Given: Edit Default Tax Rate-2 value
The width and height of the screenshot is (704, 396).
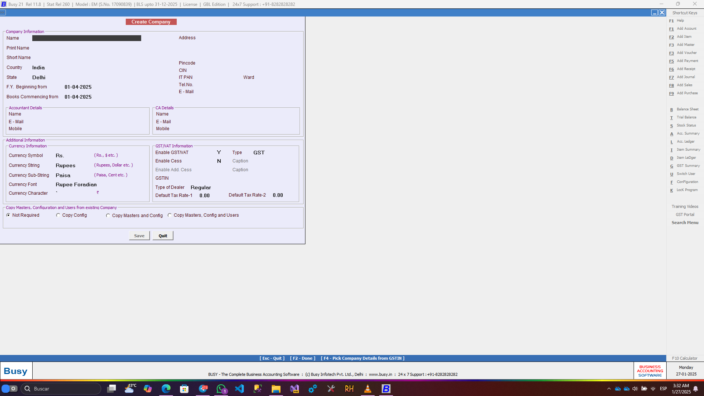Looking at the screenshot, I should point(278,195).
